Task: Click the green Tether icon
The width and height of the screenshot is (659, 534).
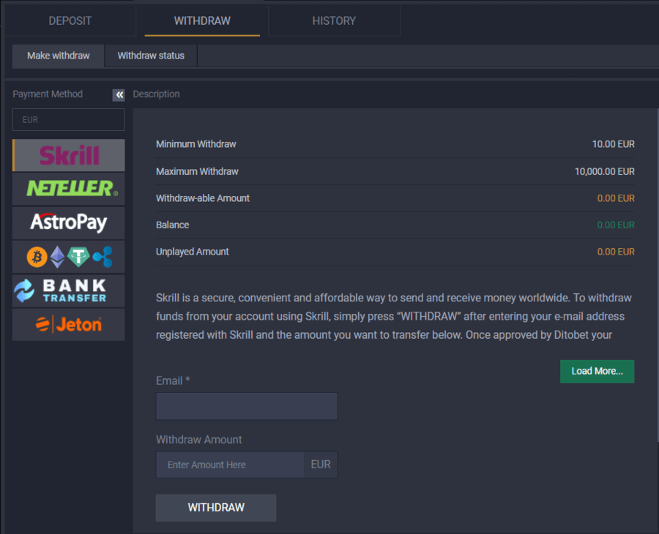Action: tap(78, 257)
